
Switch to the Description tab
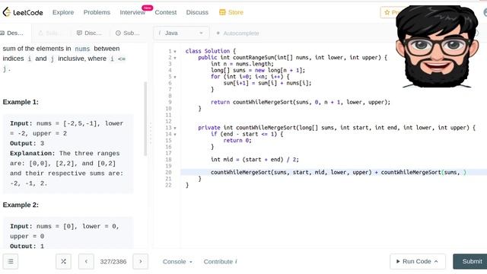click(x=12, y=33)
